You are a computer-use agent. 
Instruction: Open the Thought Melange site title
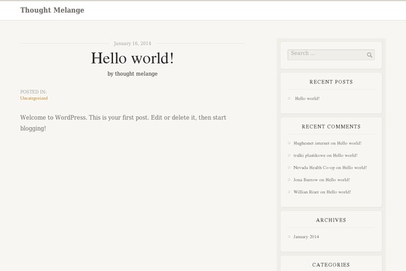coord(52,10)
